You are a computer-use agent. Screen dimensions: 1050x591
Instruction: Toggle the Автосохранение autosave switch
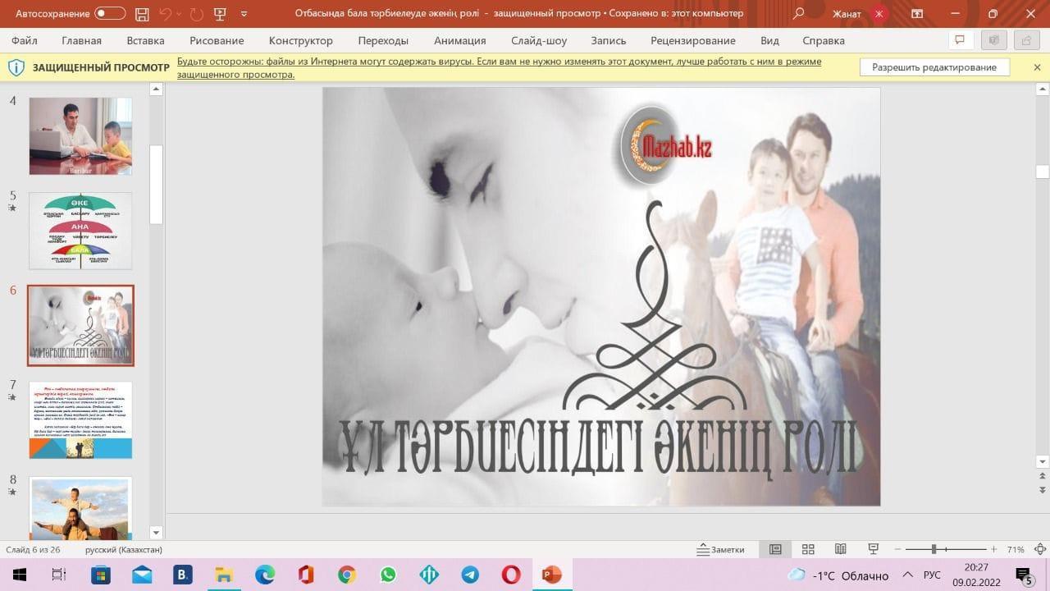(110, 14)
